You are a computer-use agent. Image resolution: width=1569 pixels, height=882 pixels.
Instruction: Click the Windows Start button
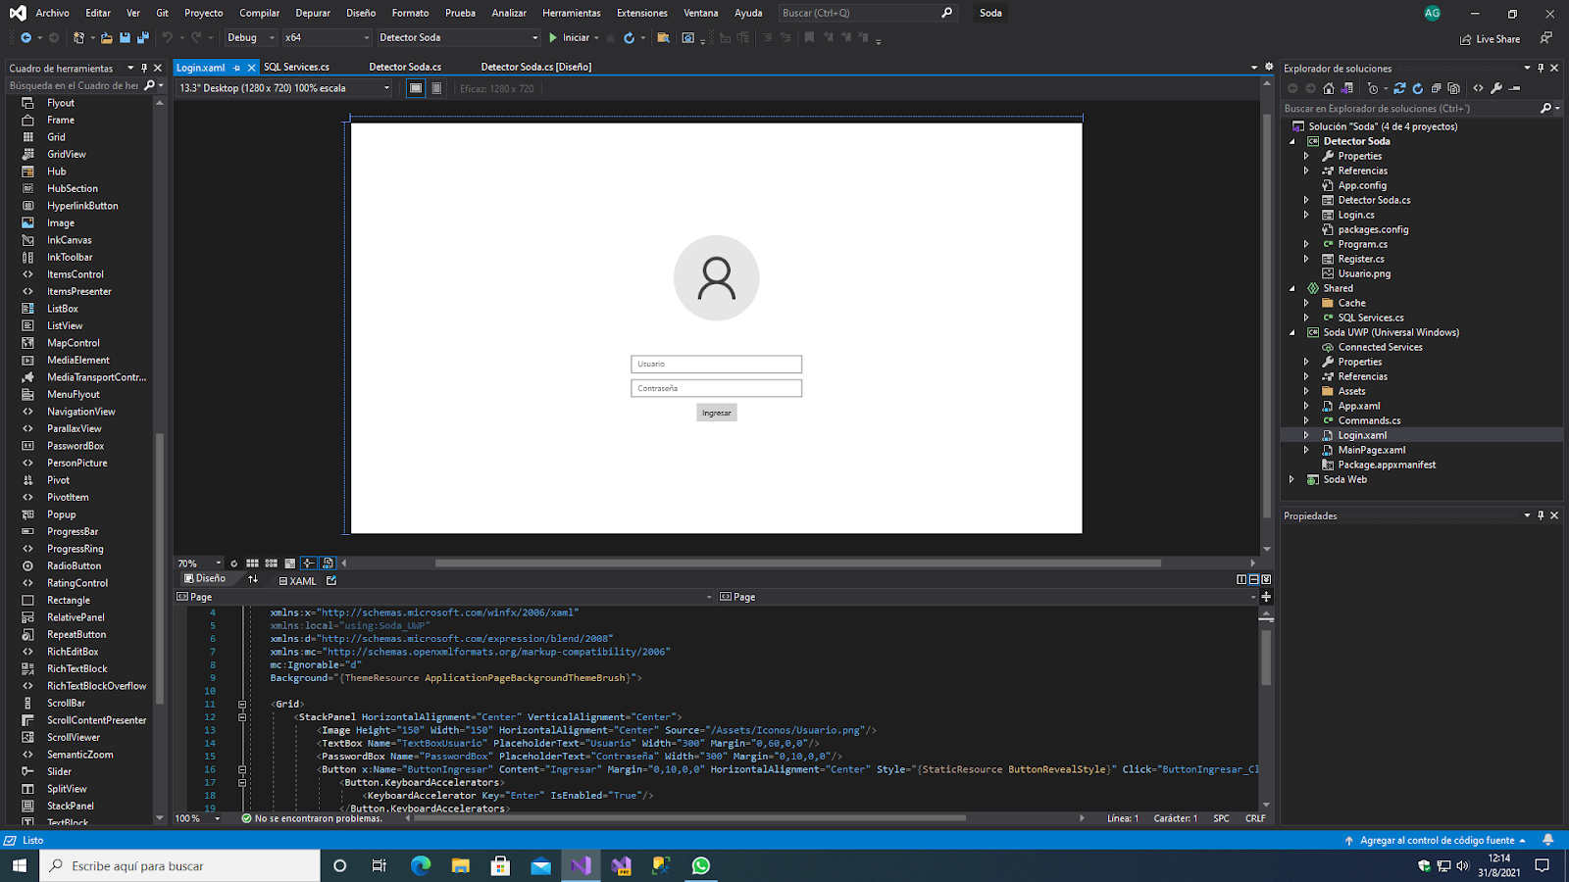tap(20, 865)
